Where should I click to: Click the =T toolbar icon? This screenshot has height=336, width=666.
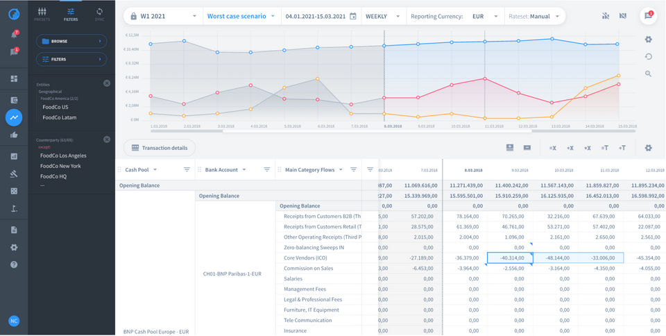click(605, 148)
